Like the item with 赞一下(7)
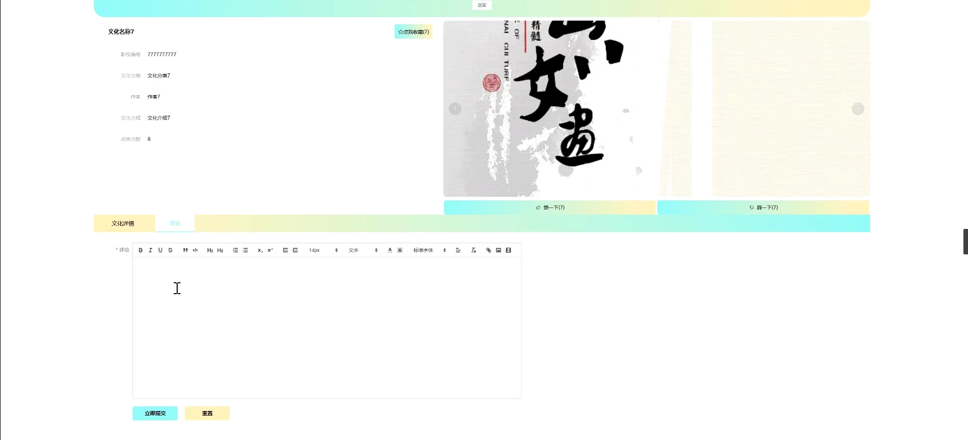The height and width of the screenshot is (440, 968). (550, 208)
